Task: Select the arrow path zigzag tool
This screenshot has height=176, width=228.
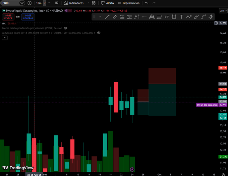Action: coord(189,17)
